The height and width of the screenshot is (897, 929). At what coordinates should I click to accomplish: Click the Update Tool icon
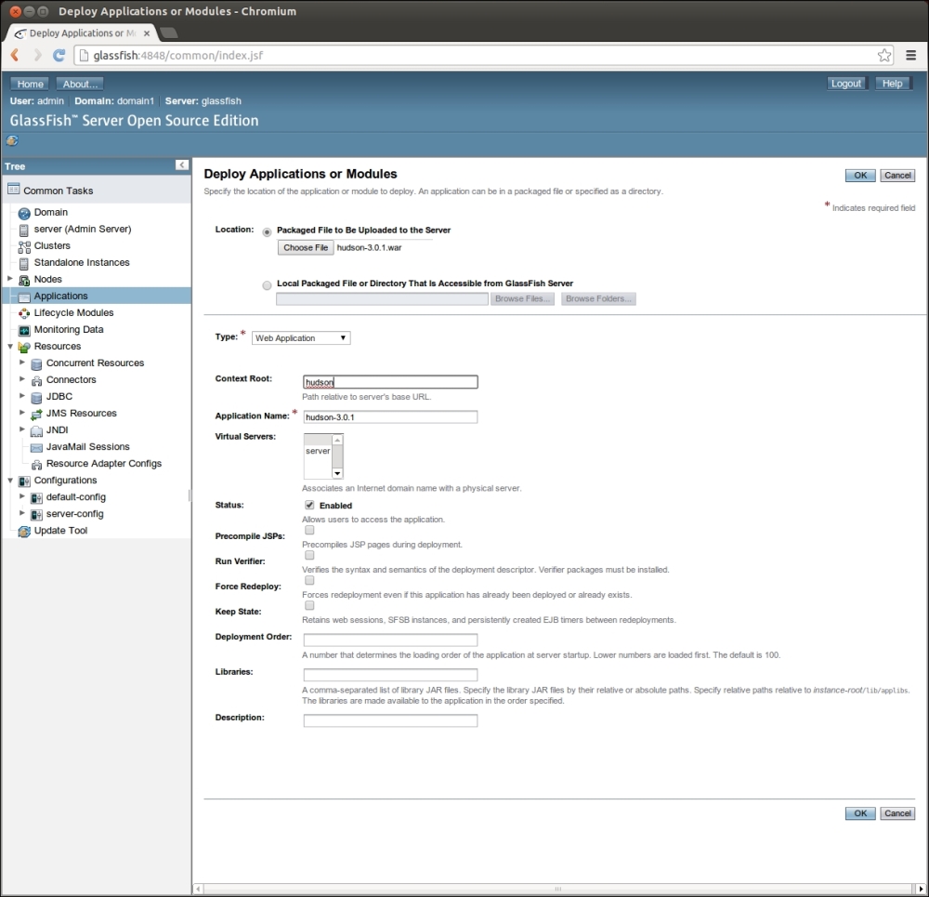click(25, 531)
